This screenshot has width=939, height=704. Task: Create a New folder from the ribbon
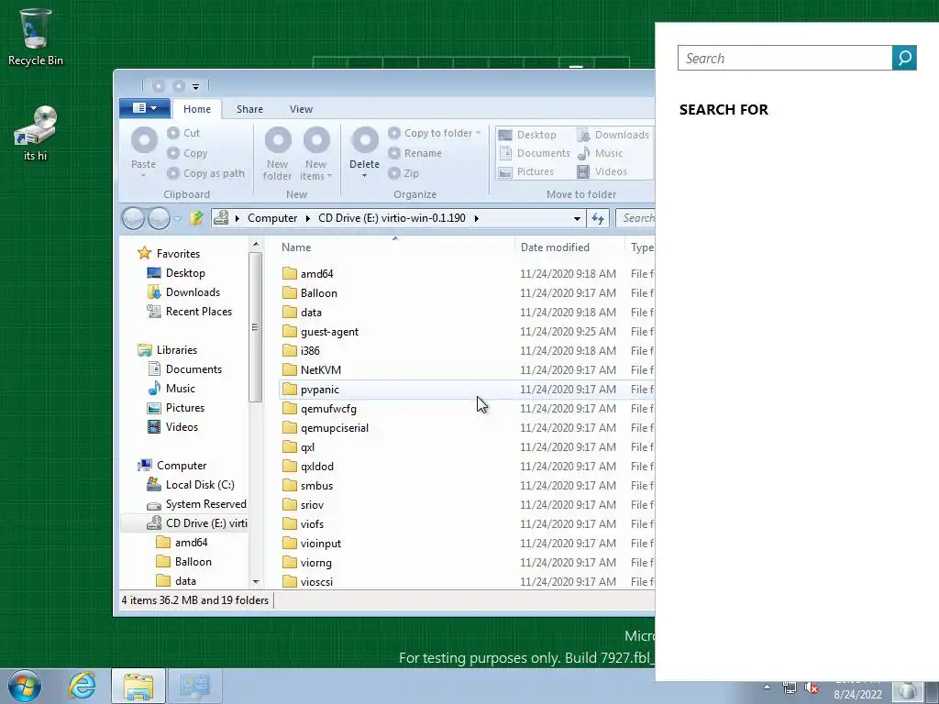coord(277,153)
